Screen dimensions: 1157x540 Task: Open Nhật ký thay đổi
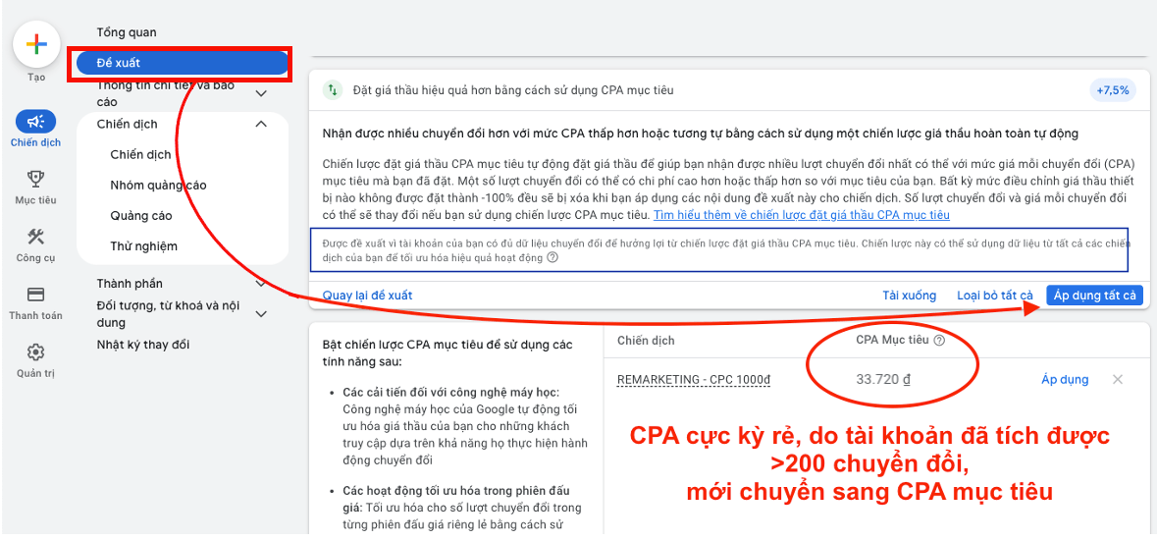tap(143, 345)
